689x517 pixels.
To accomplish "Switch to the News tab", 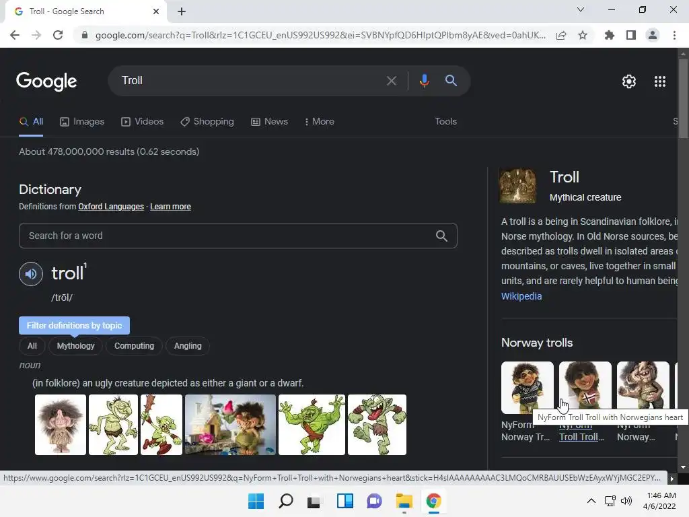I will tap(269, 122).
